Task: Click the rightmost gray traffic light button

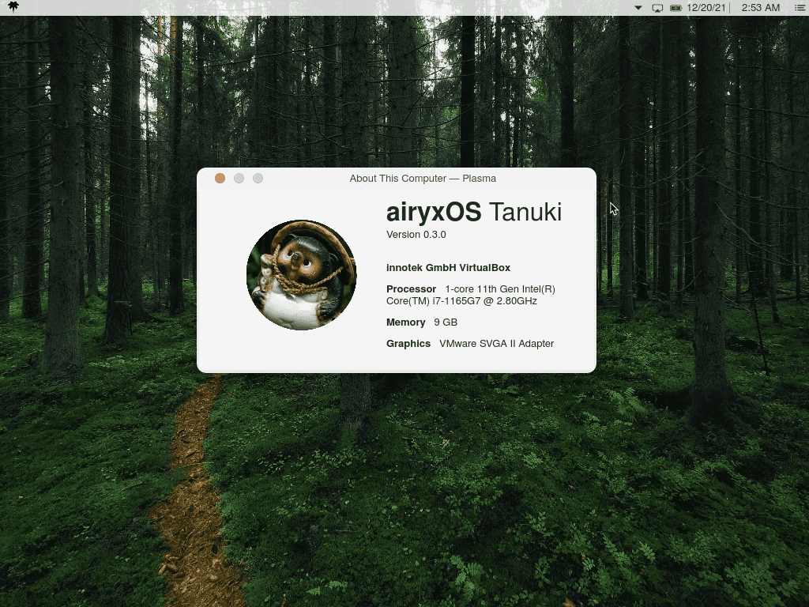Action: tap(258, 179)
